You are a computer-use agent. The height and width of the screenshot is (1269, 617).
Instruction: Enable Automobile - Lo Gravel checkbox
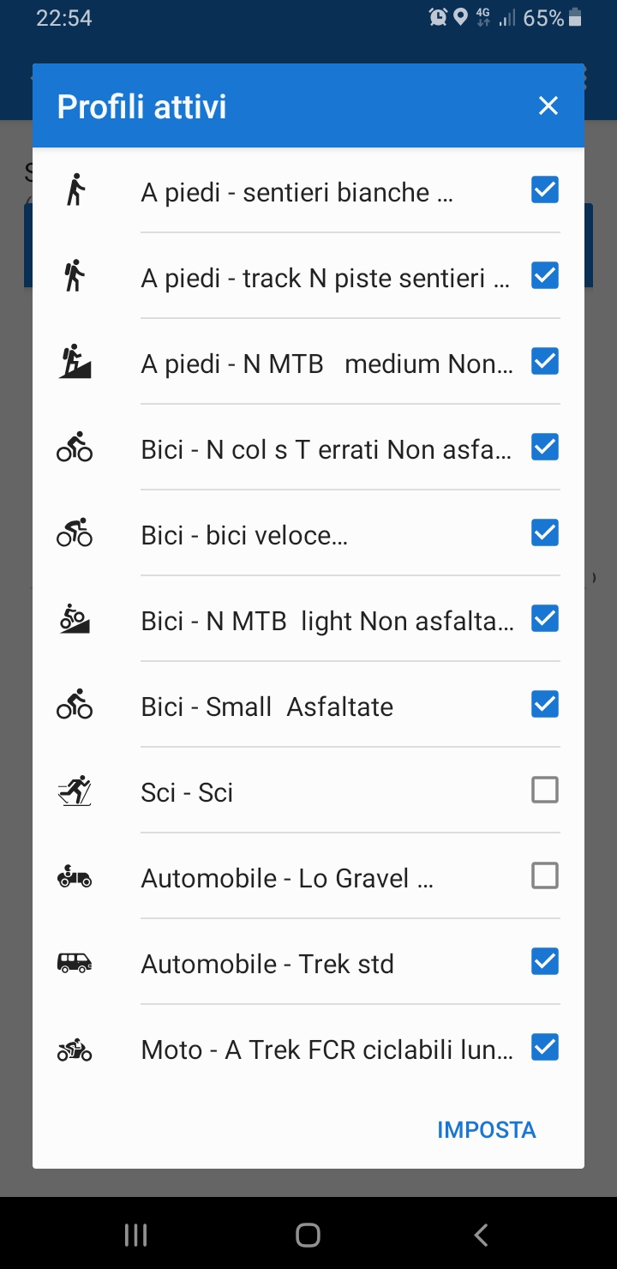[x=545, y=875]
